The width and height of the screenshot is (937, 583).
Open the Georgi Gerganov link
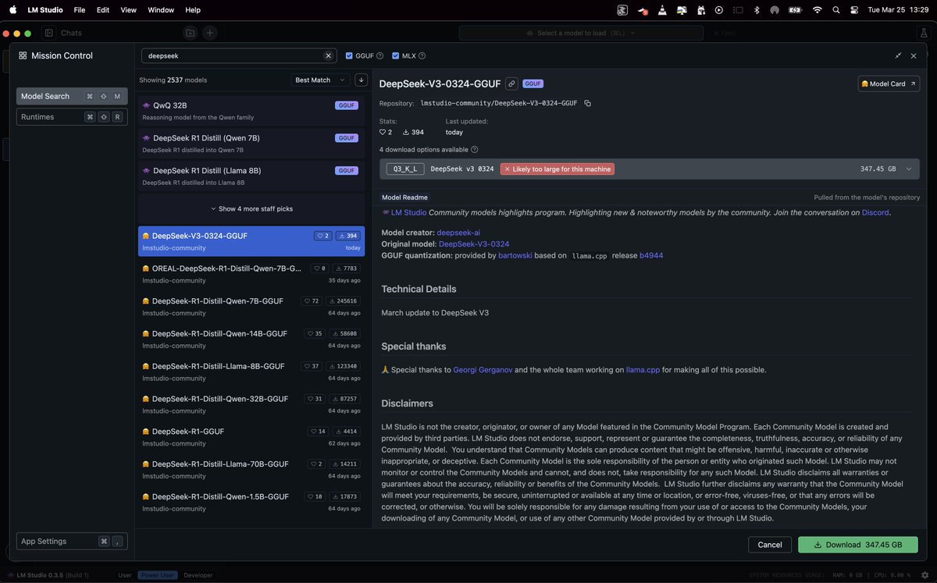point(483,370)
